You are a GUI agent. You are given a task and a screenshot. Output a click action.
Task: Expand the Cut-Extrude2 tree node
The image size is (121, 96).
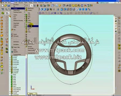click(10, 61)
